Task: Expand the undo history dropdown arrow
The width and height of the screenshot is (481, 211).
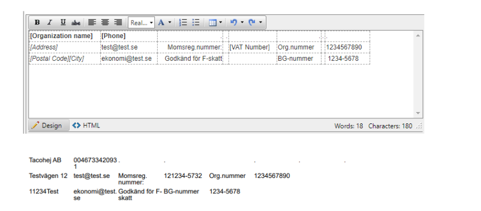Action: pos(242,22)
